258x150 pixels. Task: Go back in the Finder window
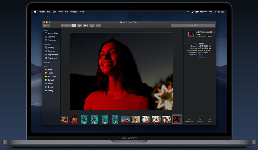coord(45,26)
